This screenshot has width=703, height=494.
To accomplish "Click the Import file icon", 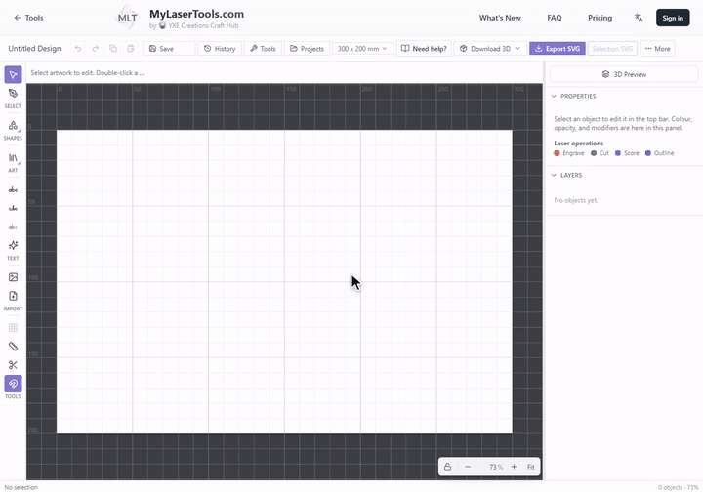I will 13,296.
